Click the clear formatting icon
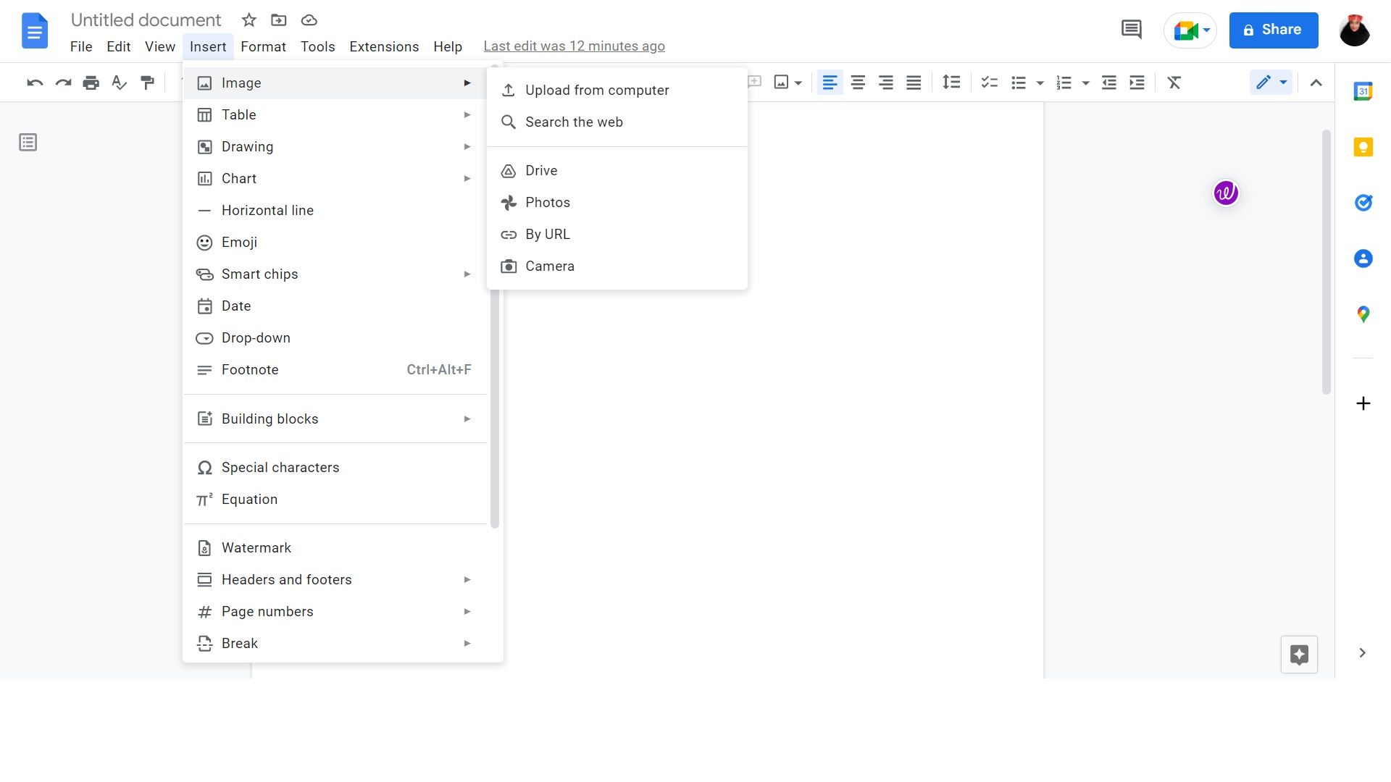1391x782 pixels. click(x=1174, y=83)
